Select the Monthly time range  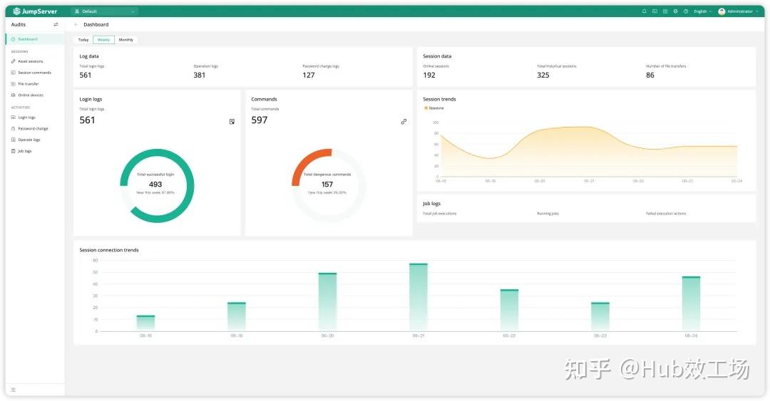pos(125,40)
